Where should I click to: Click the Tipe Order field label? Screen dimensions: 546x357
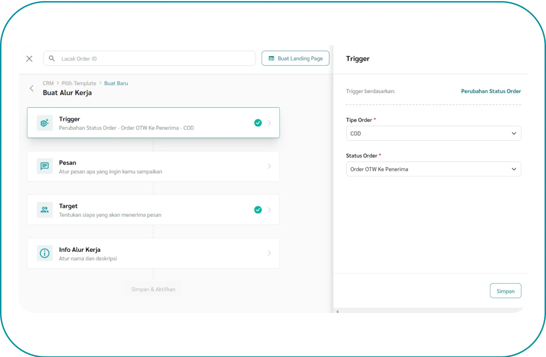coord(359,120)
